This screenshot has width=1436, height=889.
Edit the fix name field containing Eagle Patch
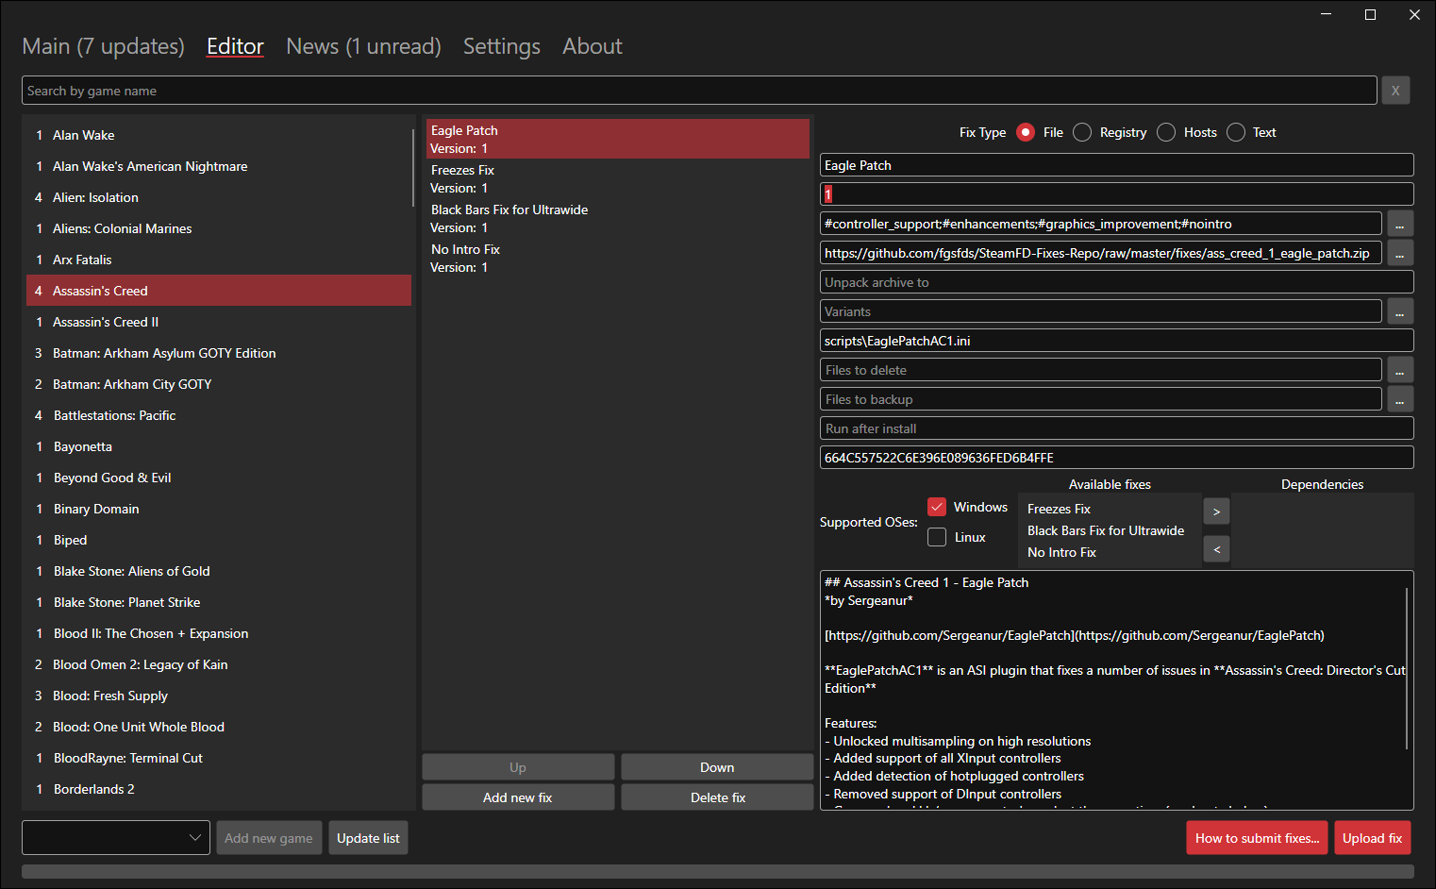click(x=1117, y=165)
